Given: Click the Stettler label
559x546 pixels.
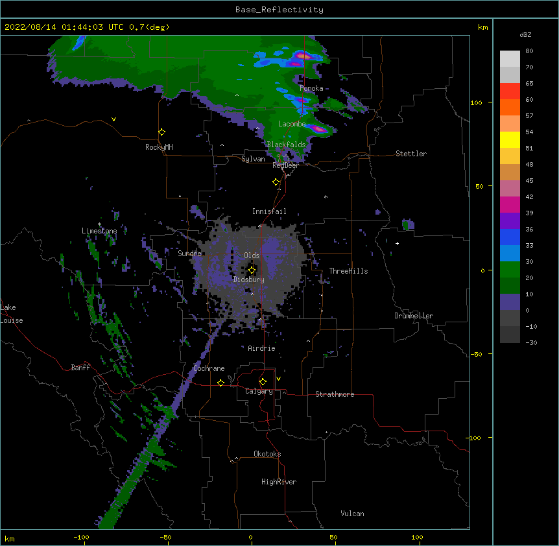Looking at the screenshot, I should point(411,154).
